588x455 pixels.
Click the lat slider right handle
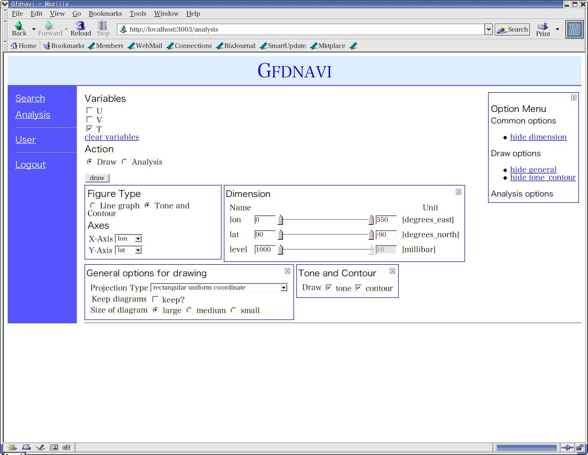(x=371, y=235)
